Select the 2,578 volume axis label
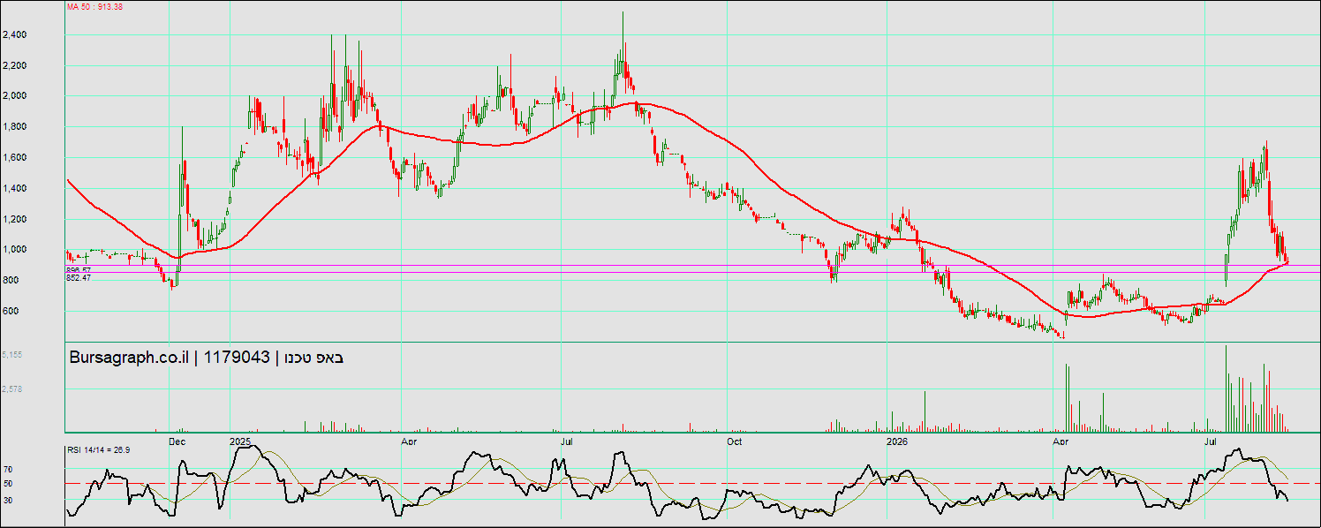Screen dimensions: 1321x528 [12, 388]
